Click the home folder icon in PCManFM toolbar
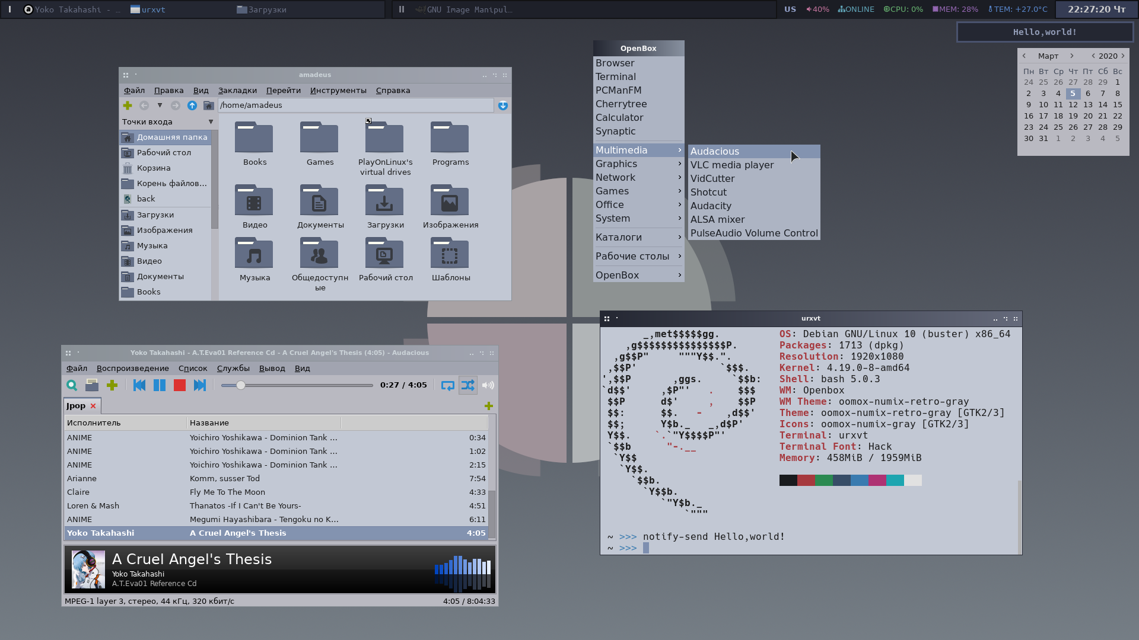 pos(208,105)
